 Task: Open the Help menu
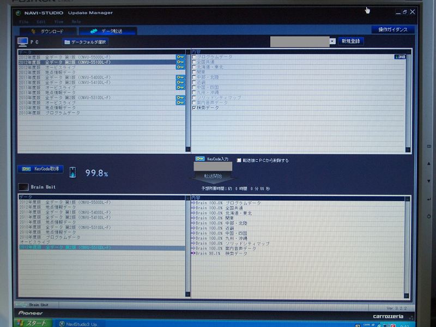(76, 22)
